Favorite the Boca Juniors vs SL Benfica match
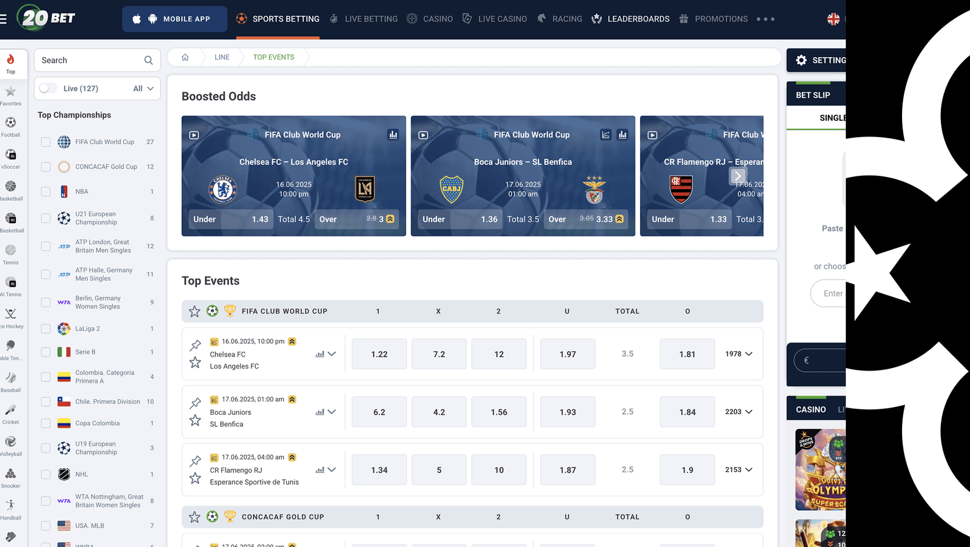 click(195, 420)
